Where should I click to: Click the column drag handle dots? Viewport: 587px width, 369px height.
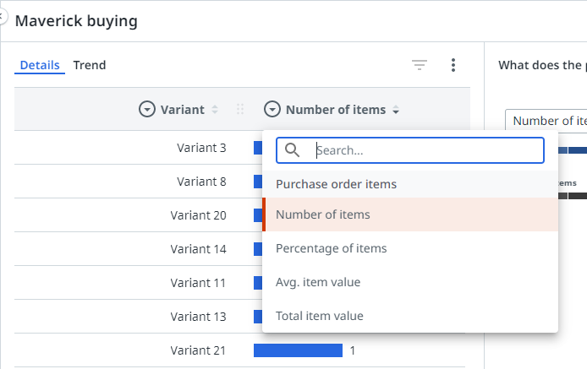[x=240, y=110]
